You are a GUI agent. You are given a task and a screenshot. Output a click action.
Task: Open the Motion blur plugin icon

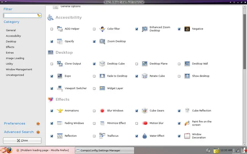point(144,123)
